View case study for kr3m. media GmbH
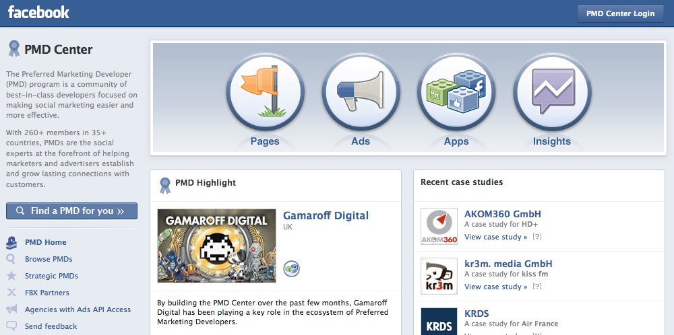 pos(495,287)
